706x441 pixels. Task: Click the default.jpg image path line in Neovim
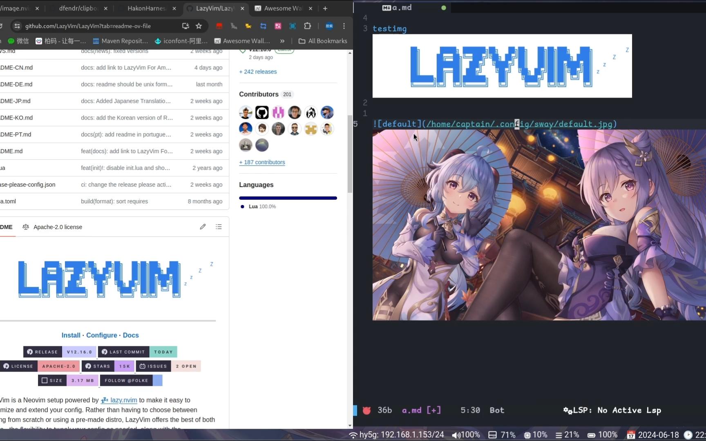pos(495,124)
